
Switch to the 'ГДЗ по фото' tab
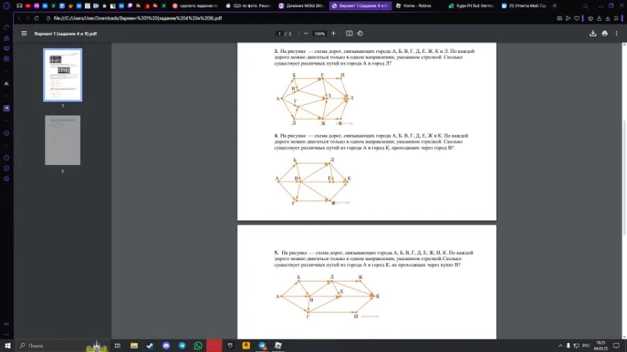click(x=248, y=6)
